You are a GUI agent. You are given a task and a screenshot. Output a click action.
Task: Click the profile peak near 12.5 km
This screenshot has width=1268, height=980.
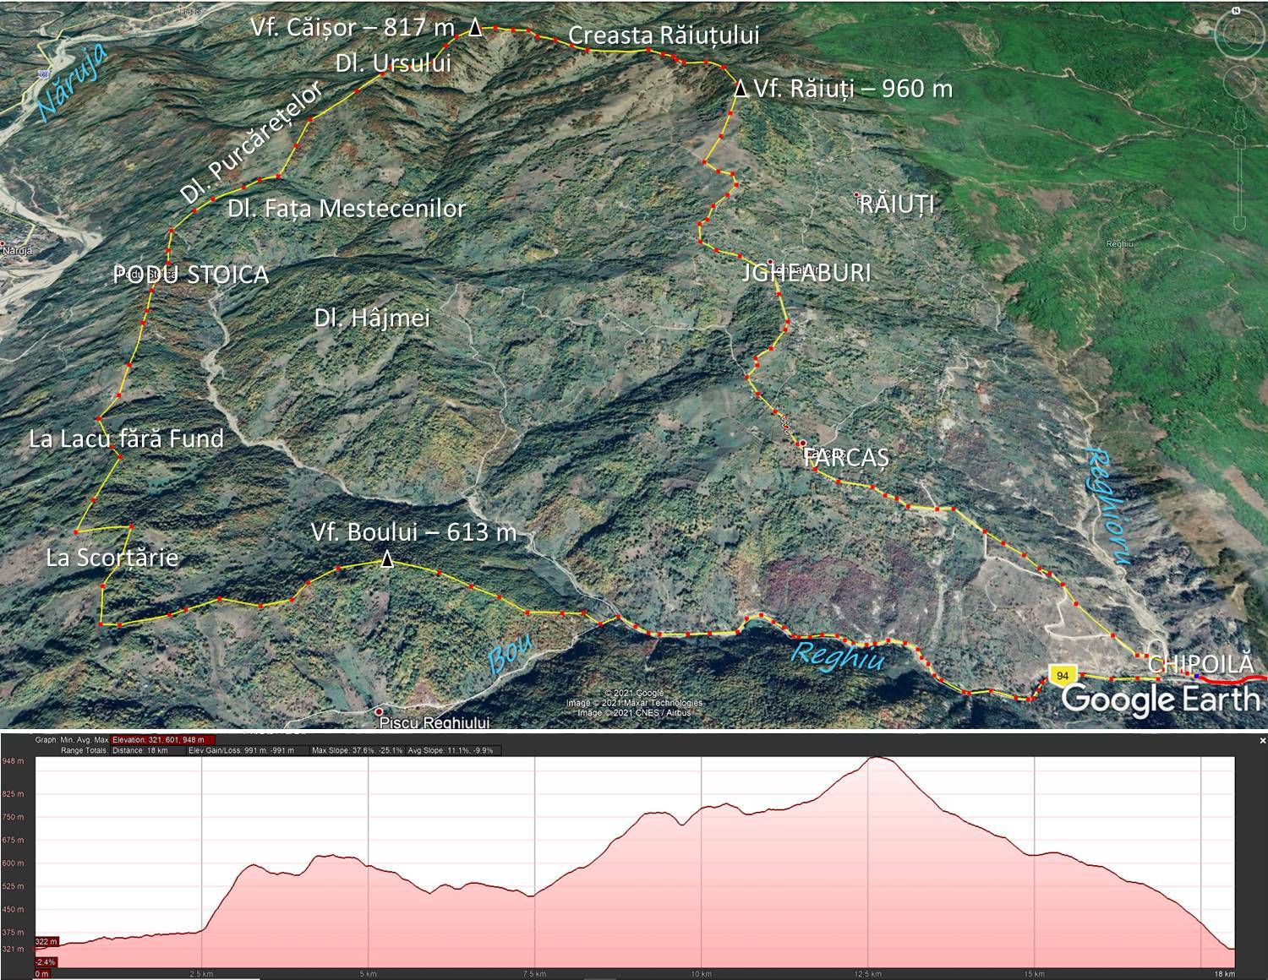coord(879,758)
